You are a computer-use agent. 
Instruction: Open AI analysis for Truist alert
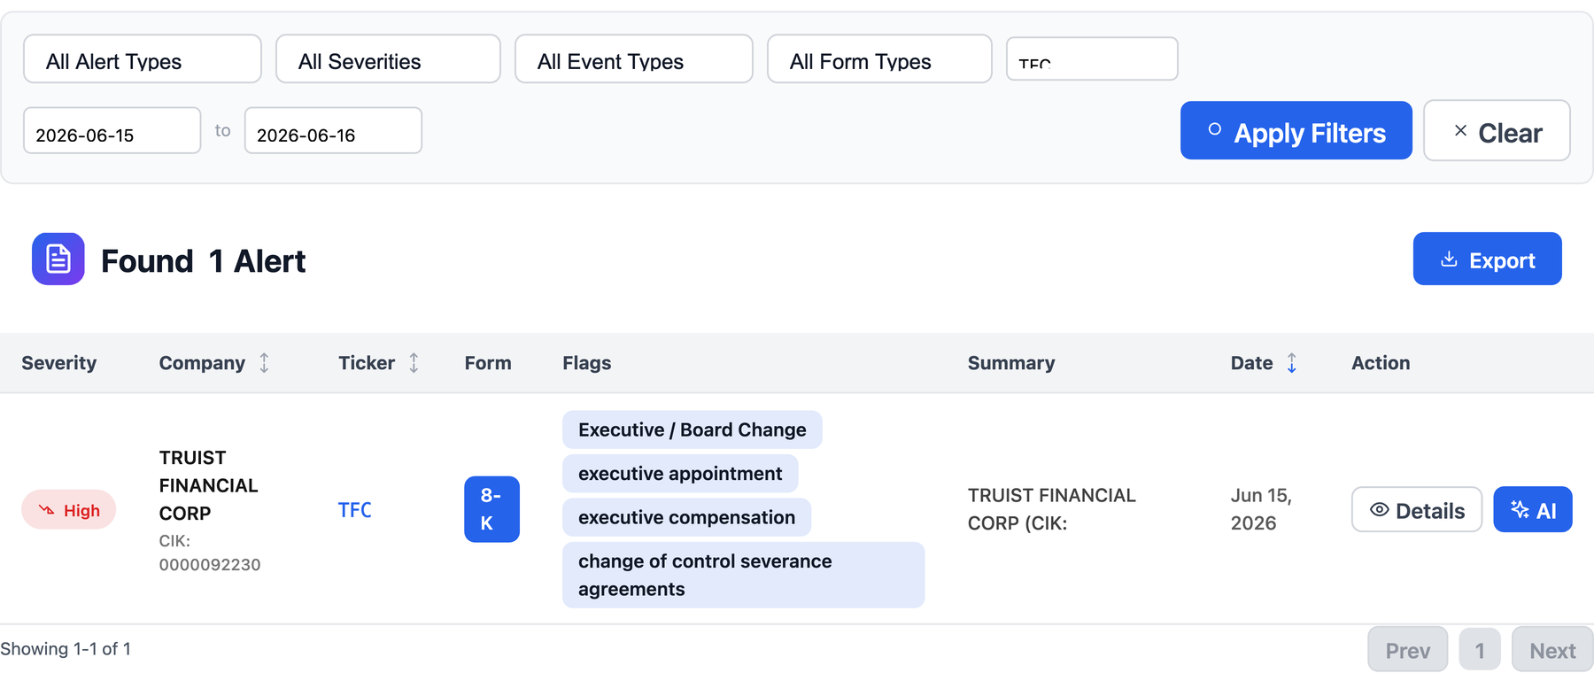click(x=1533, y=510)
